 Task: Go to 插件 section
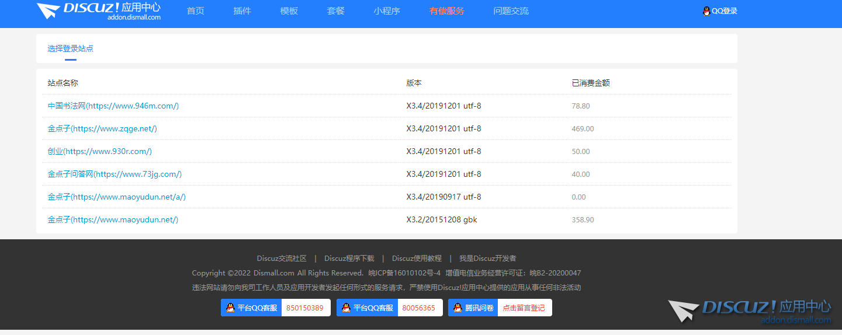[x=242, y=11]
